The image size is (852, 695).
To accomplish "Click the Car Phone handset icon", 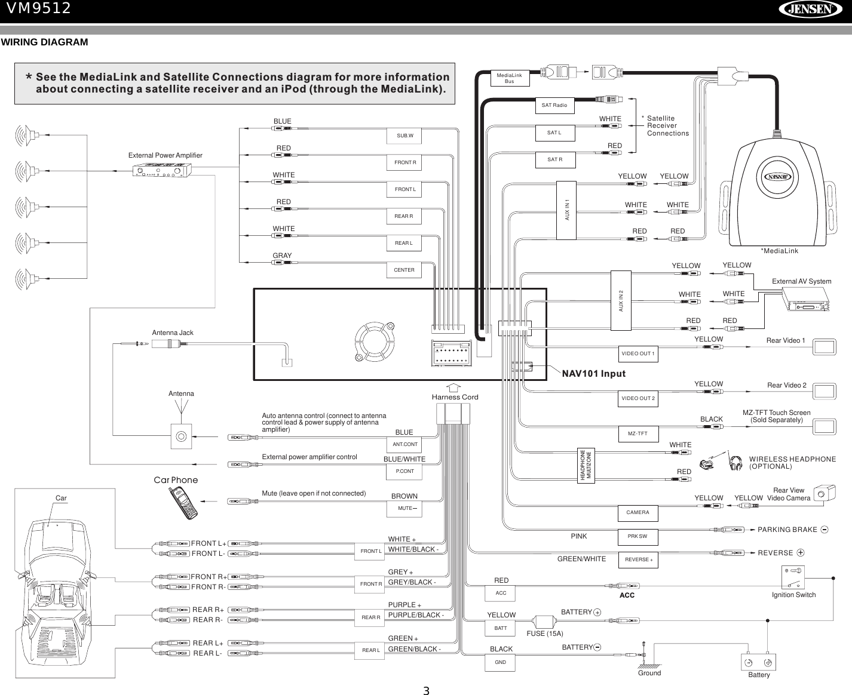I will [183, 503].
